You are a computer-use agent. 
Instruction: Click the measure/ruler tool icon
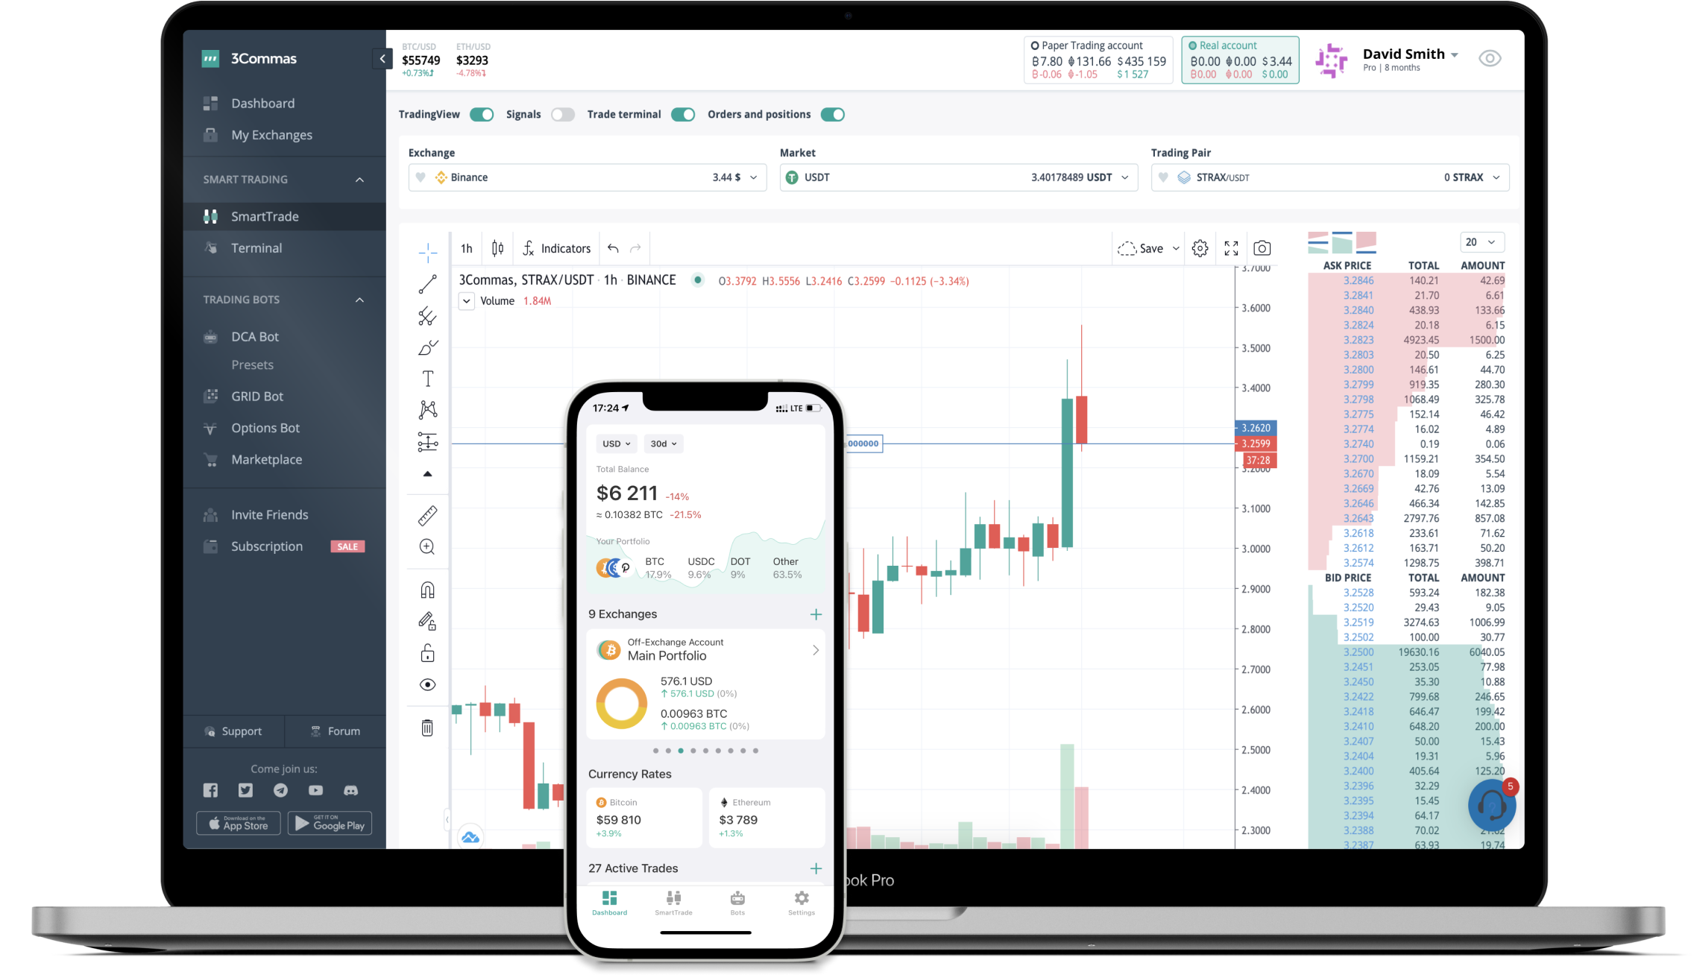[428, 516]
